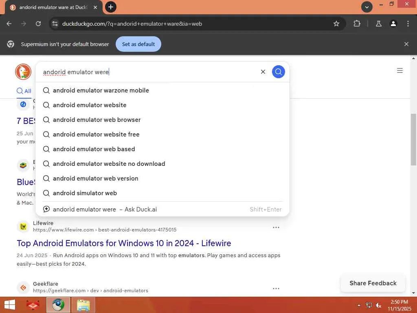Open site information icon in address bar
Image resolution: width=417 pixels, height=313 pixels.
pos(55,24)
